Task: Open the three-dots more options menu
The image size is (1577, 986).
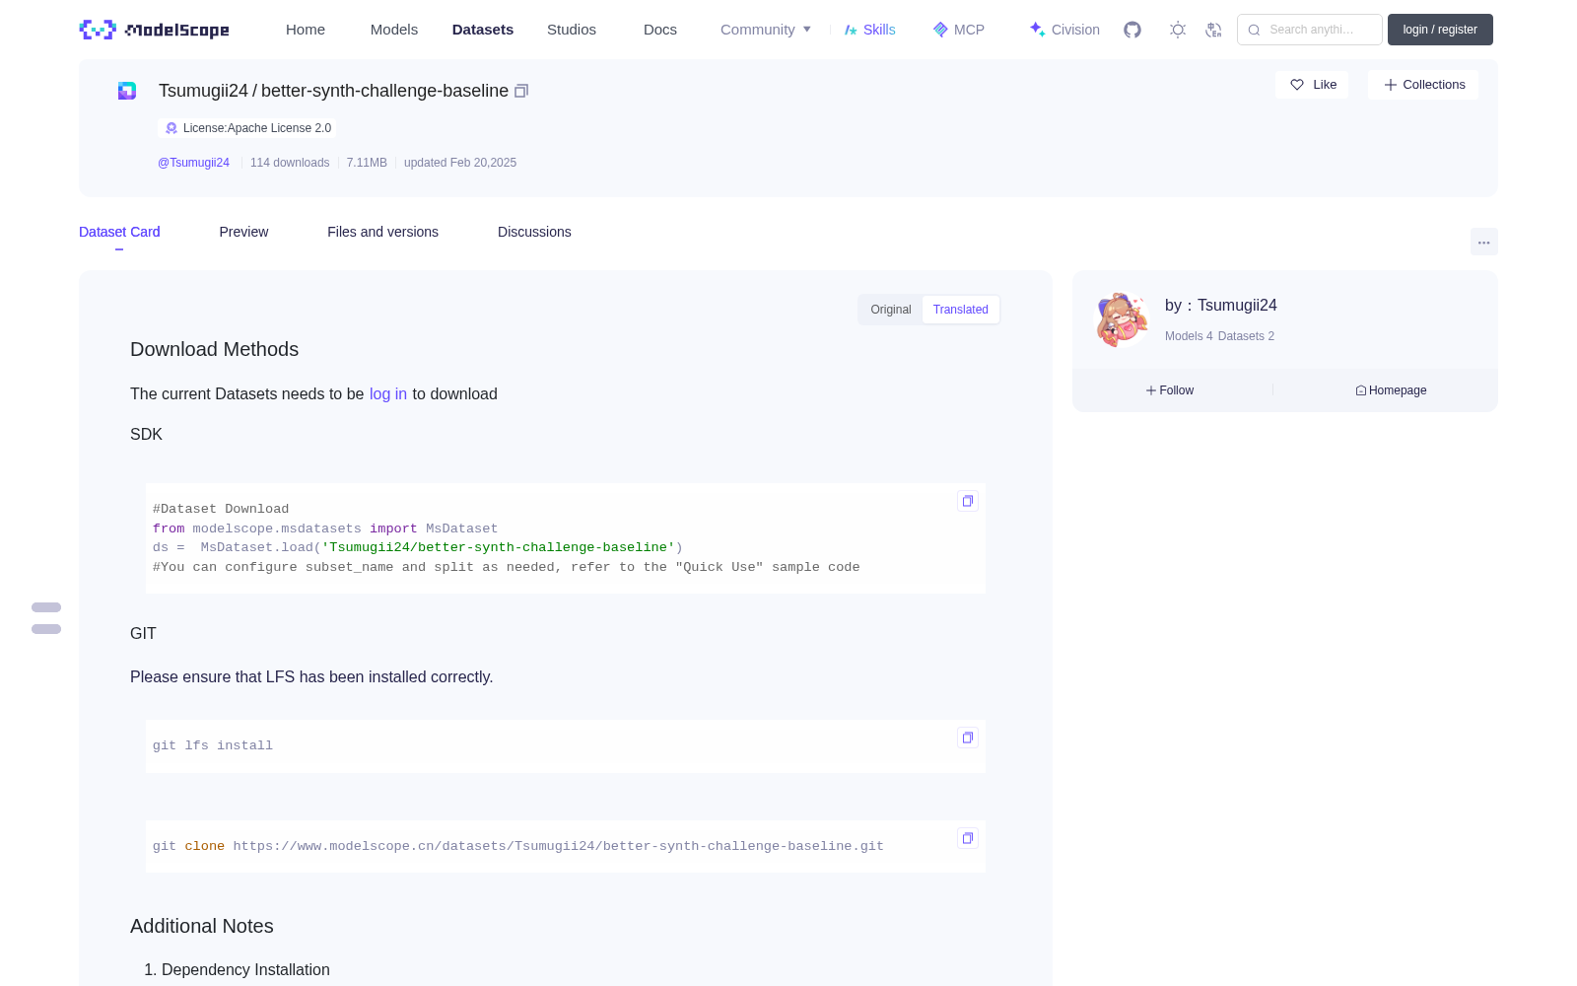Action: (1484, 242)
